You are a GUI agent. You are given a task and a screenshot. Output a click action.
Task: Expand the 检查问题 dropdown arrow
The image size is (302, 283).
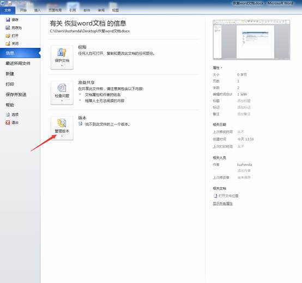(62, 101)
